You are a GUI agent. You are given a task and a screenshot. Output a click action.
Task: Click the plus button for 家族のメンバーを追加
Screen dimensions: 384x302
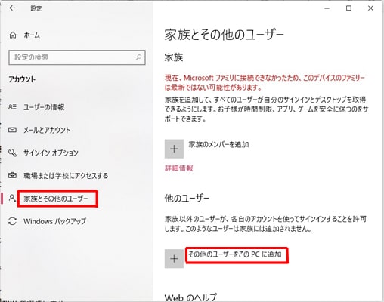pyautogui.click(x=174, y=149)
